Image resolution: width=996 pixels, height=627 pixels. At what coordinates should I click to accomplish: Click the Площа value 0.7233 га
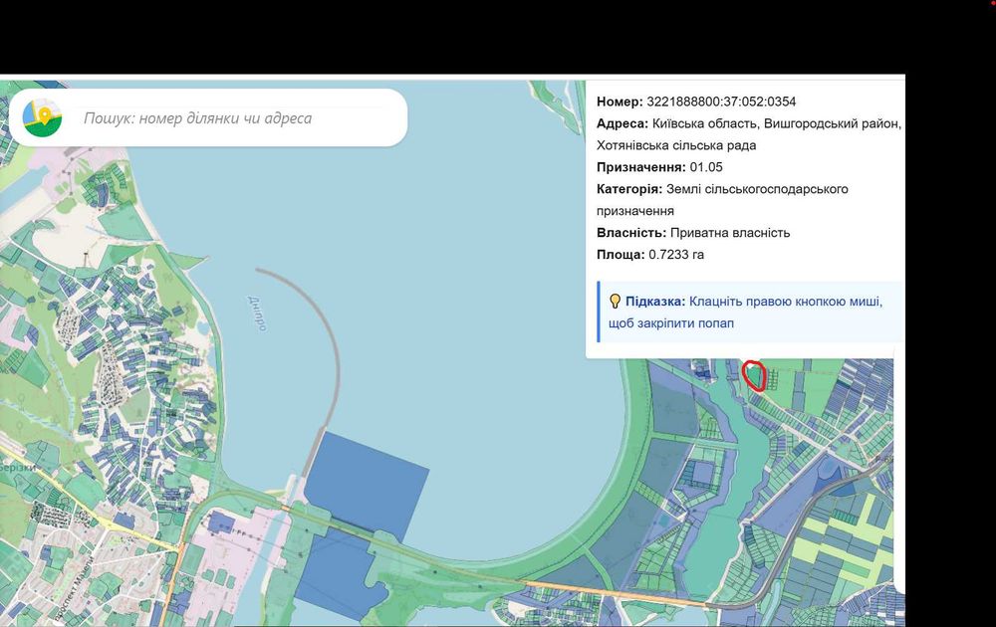[676, 255]
